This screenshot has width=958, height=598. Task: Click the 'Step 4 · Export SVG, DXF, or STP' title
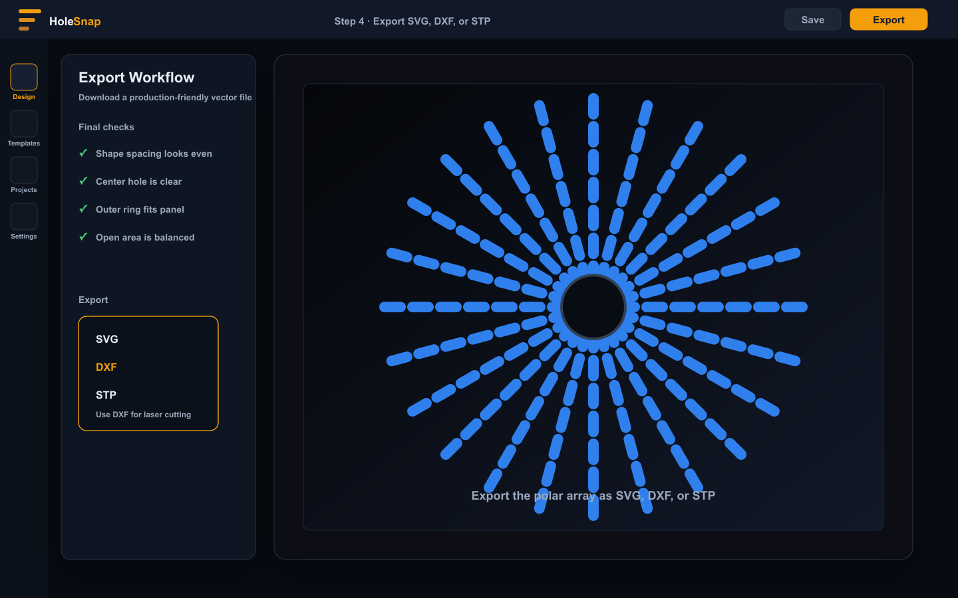pyautogui.click(x=412, y=21)
